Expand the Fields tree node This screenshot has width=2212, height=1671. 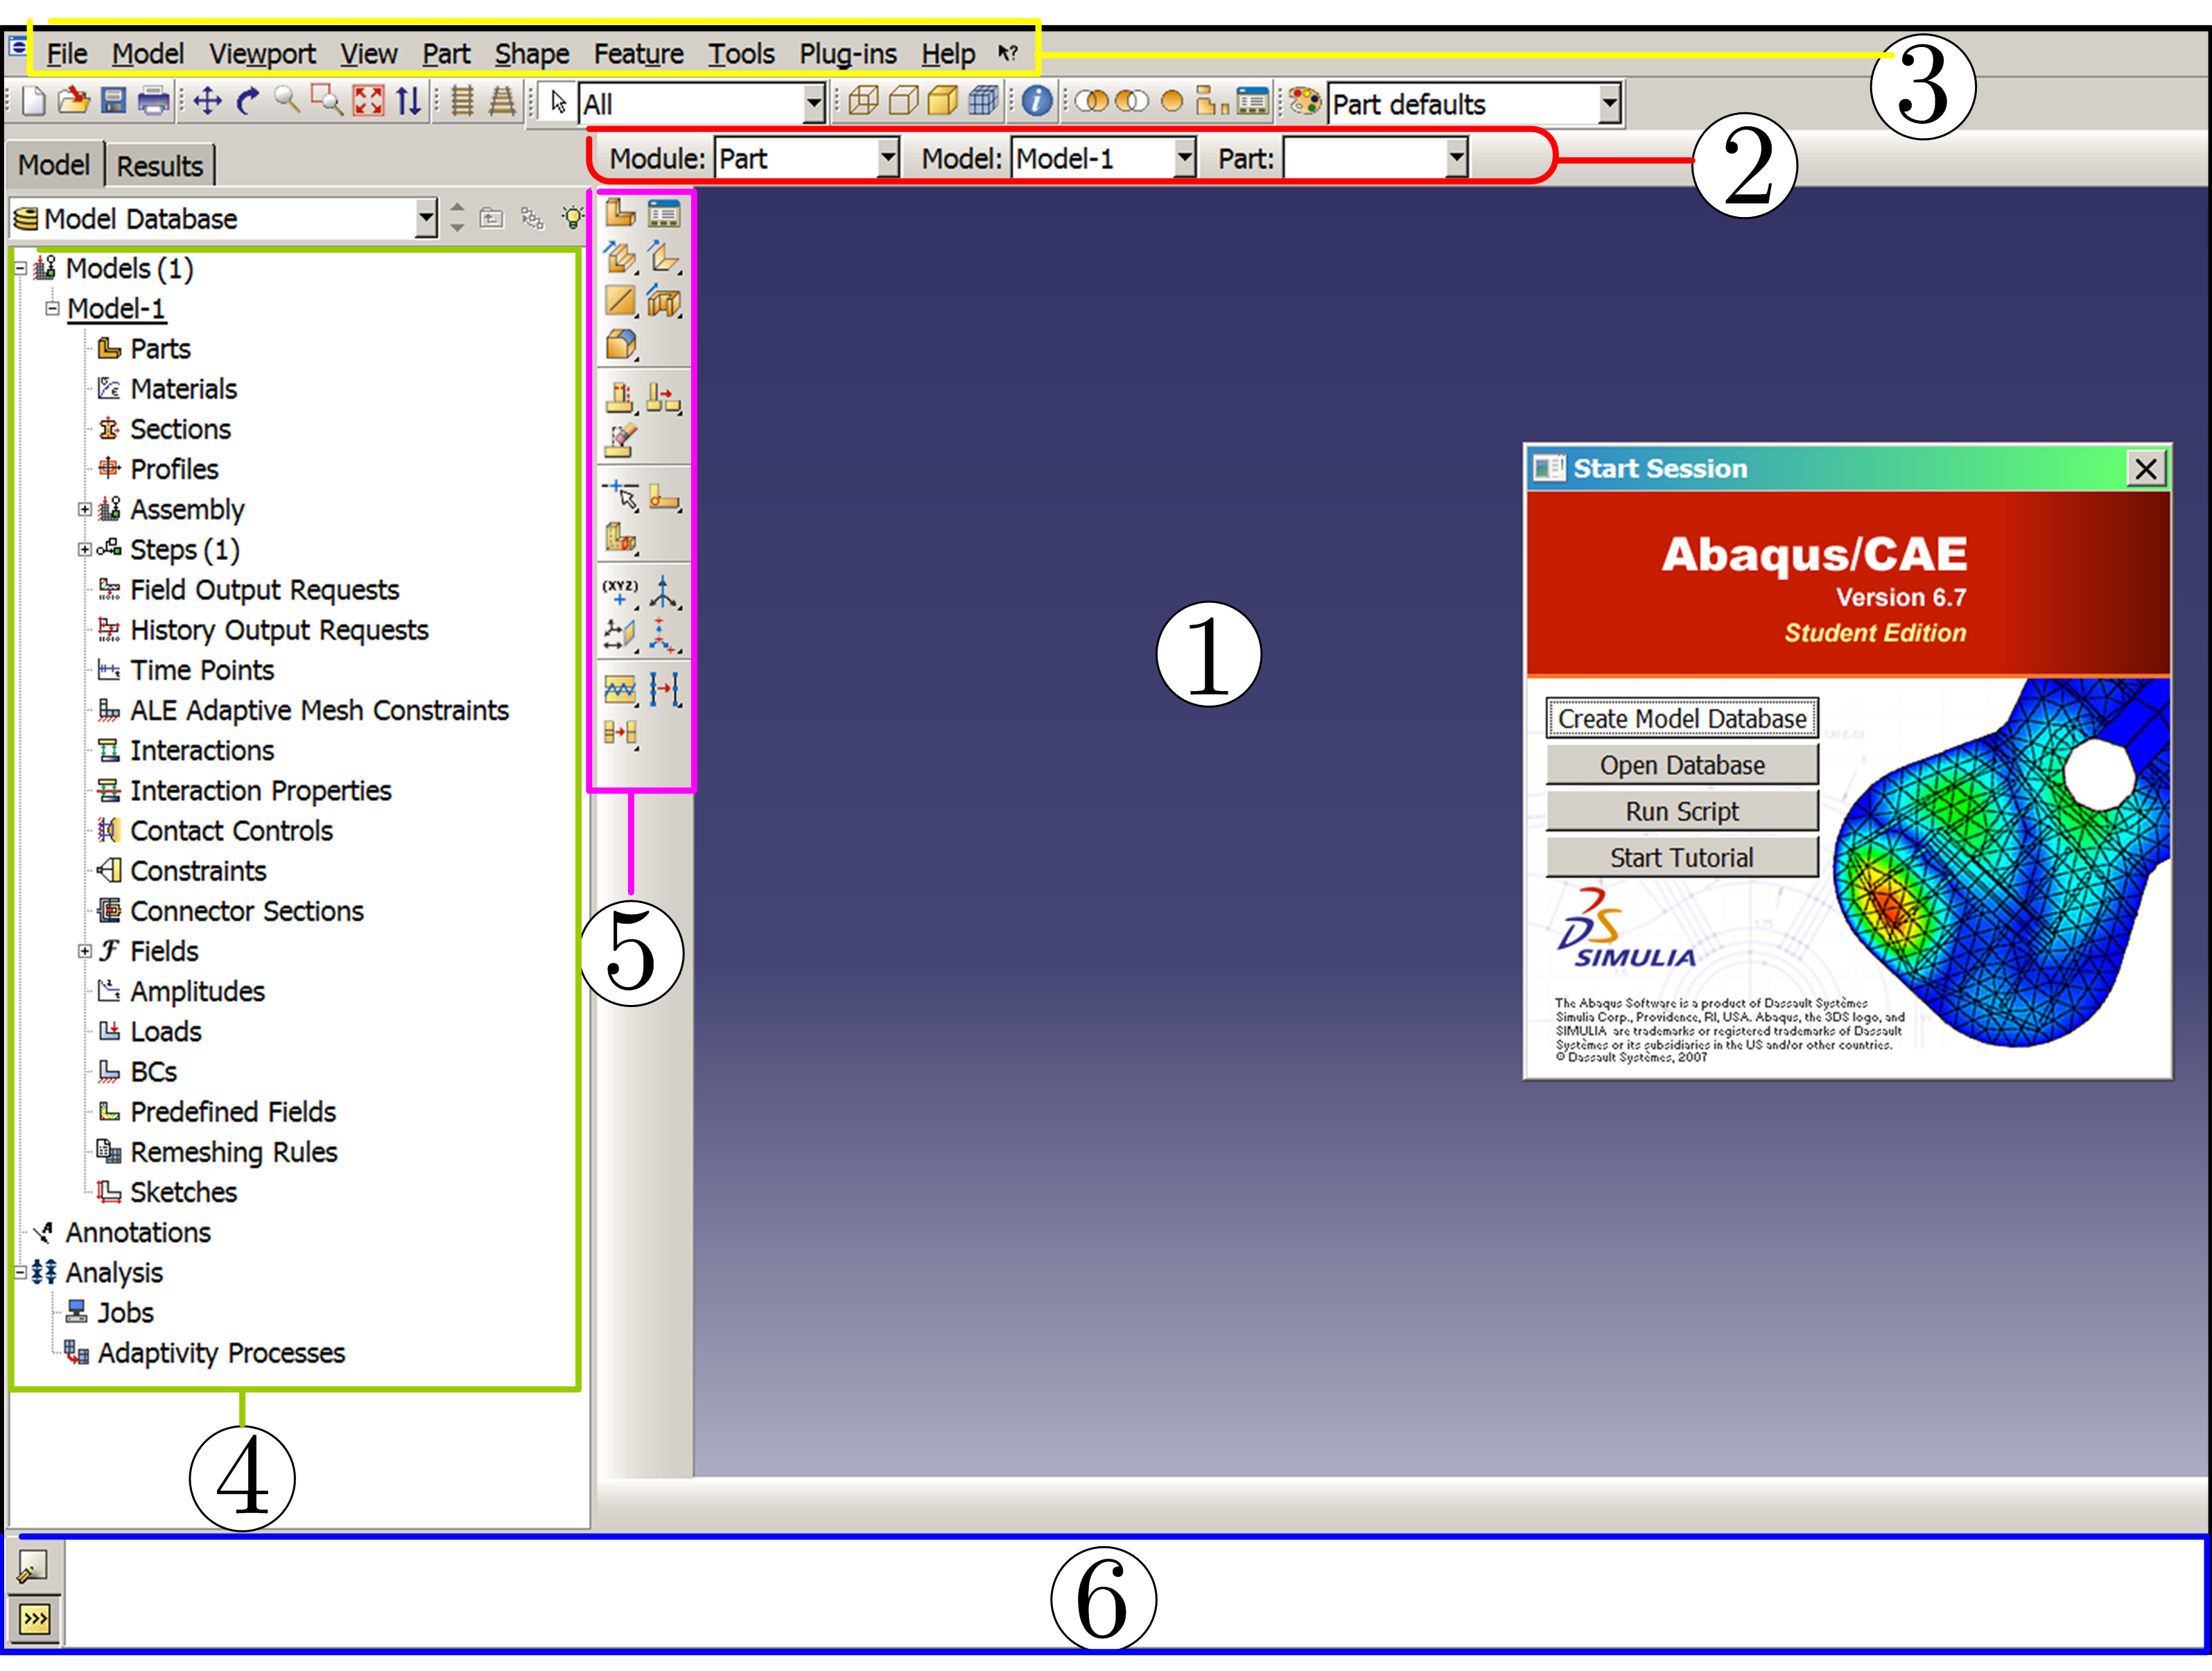click(85, 951)
